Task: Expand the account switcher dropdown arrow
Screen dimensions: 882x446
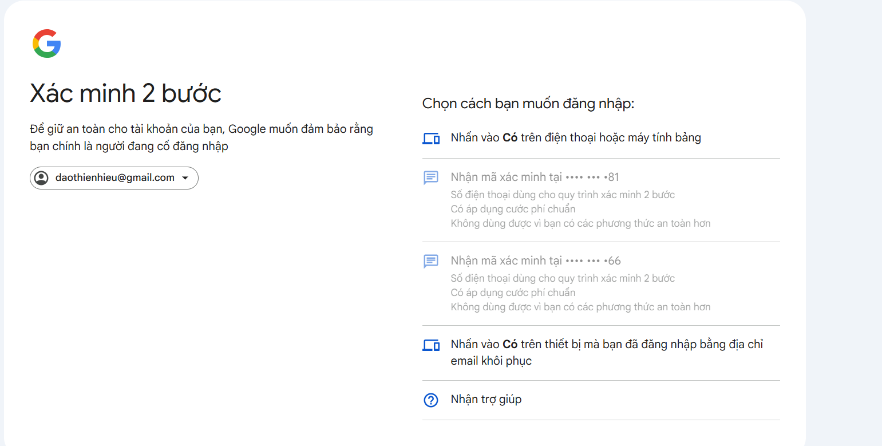Action: tap(185, 178)
